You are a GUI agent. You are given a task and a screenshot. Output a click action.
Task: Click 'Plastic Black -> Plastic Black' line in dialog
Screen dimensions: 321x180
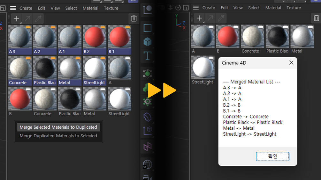pyautogui.click(x=253, y=122)
